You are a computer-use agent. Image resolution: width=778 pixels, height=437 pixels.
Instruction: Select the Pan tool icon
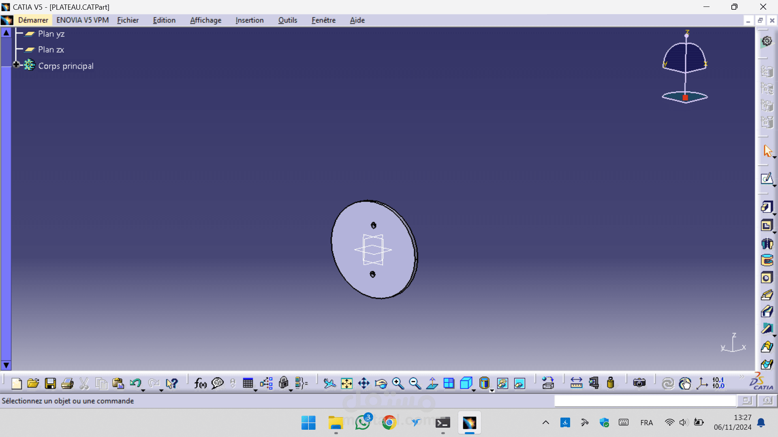(x=364, y=383)
